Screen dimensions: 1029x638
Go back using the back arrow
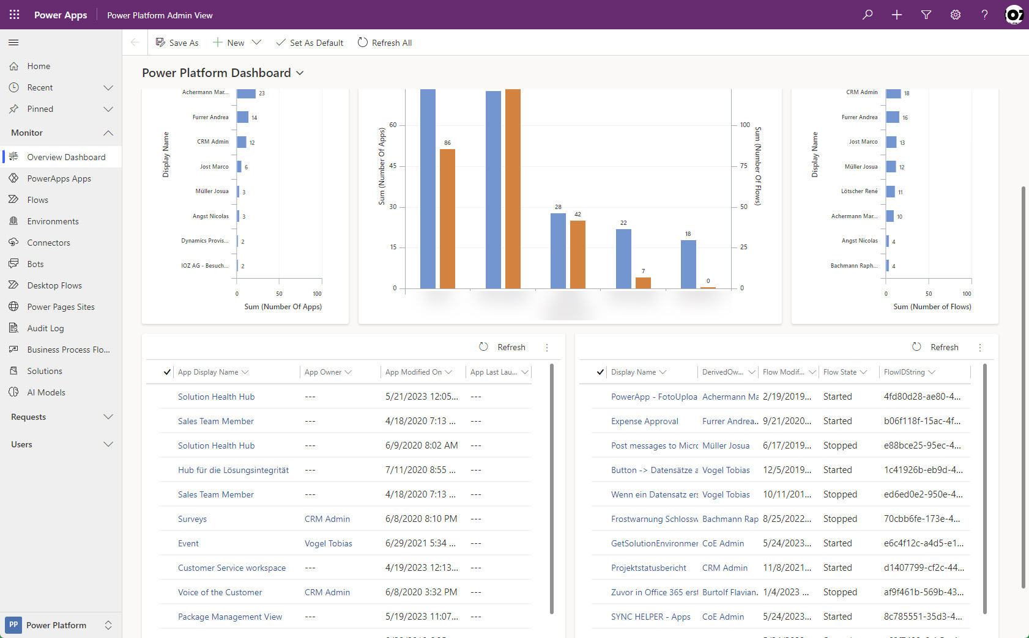click(x=135, y=42)
